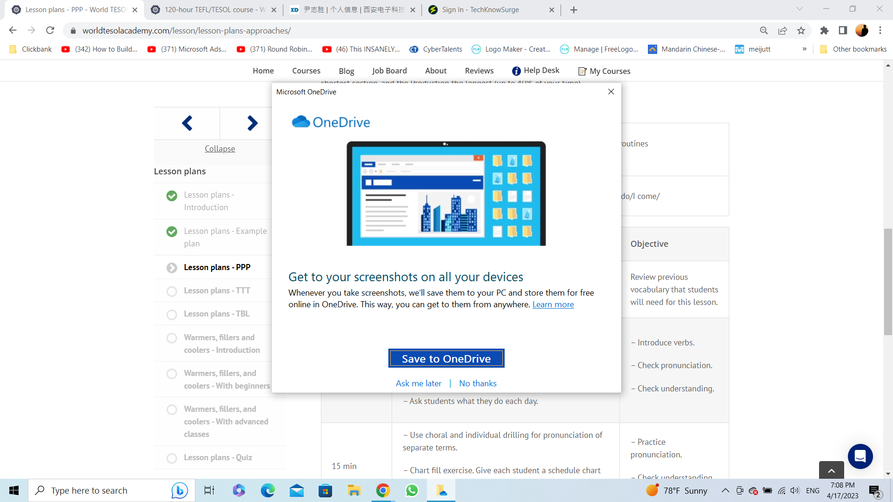Open Chrome three-dot menu

click(x=880, y=30)
